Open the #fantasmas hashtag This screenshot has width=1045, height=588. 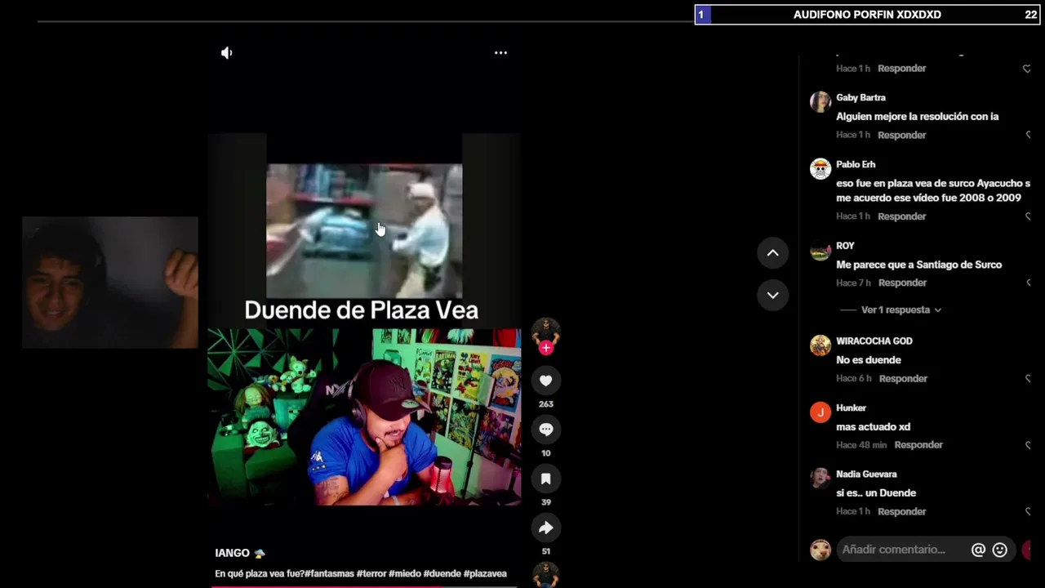click(329, 574)
